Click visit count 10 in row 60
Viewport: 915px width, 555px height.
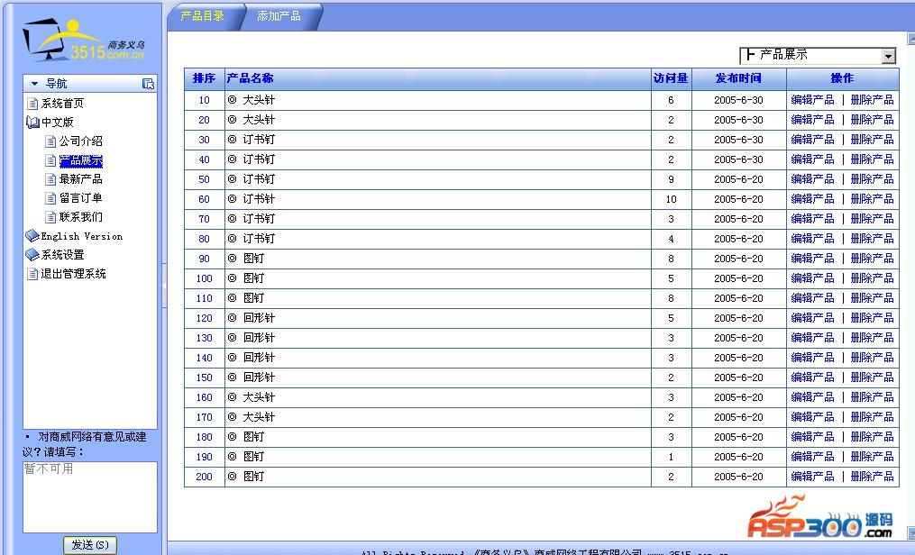click(x=671, y=199)
